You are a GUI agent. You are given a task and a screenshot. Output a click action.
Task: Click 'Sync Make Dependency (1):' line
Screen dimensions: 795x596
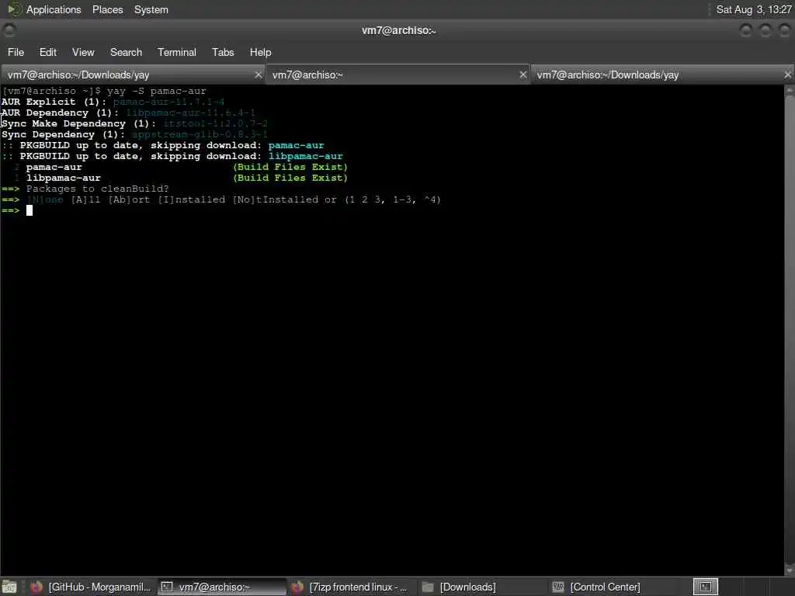pyautogui.click(x=78, y=123)
